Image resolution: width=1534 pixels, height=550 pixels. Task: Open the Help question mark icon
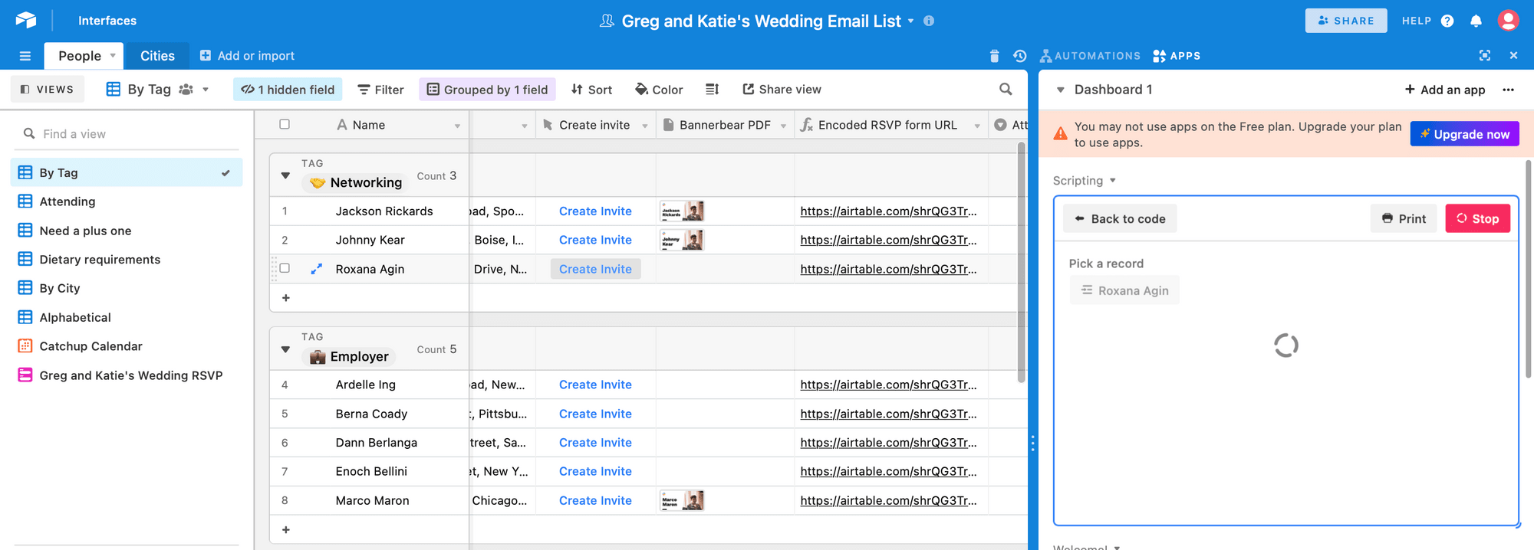(x=1447, y=21)
